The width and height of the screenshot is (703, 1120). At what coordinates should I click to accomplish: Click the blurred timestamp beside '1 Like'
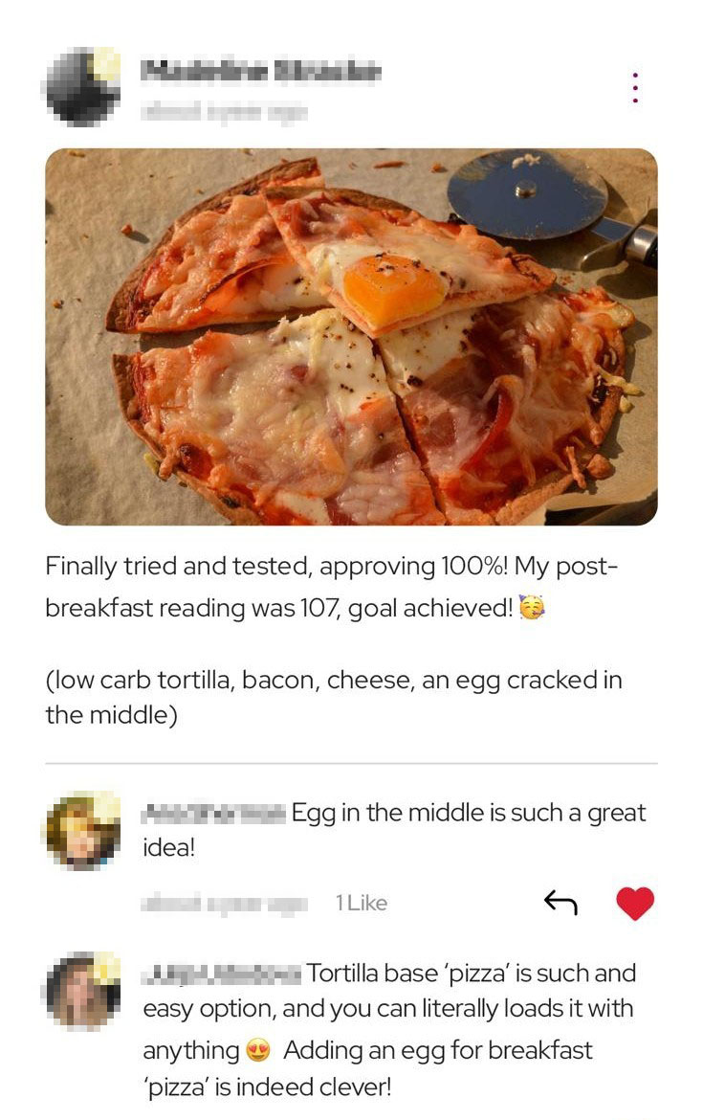point(224,903)
